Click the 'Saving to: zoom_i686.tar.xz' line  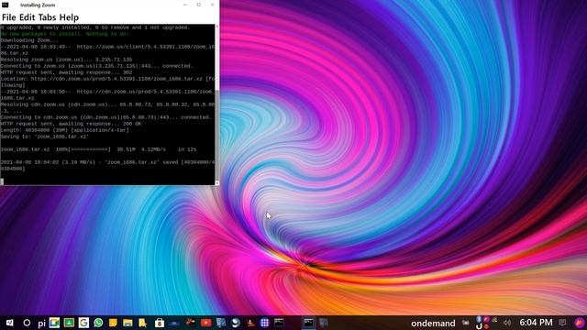click(45, 137)
